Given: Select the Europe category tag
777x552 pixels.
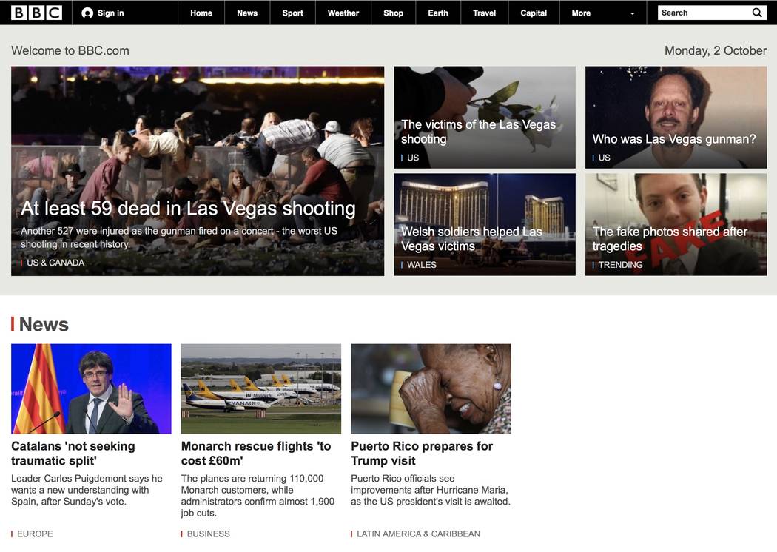Looking at the screenshot, I should (35, 534).
